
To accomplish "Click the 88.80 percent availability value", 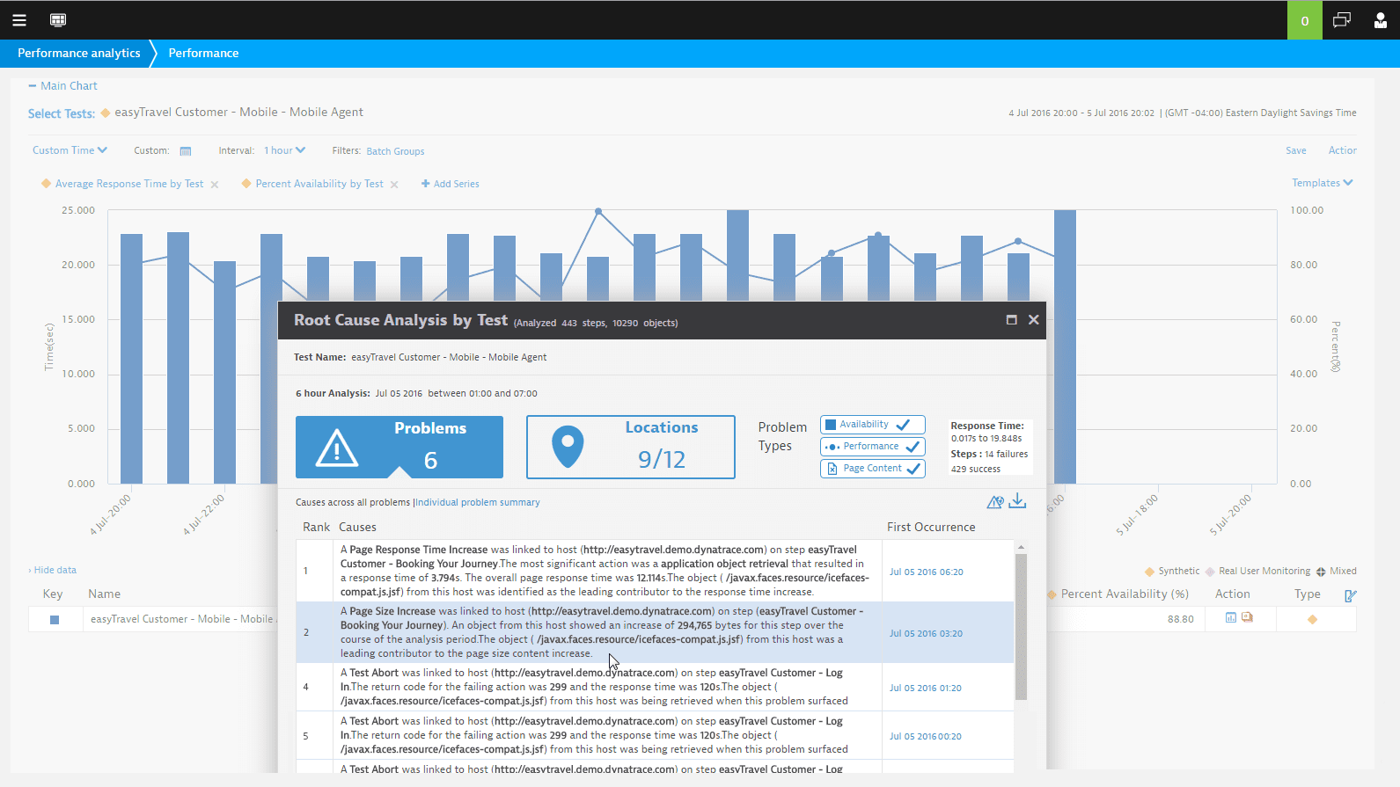I will tap(1180, 619).
